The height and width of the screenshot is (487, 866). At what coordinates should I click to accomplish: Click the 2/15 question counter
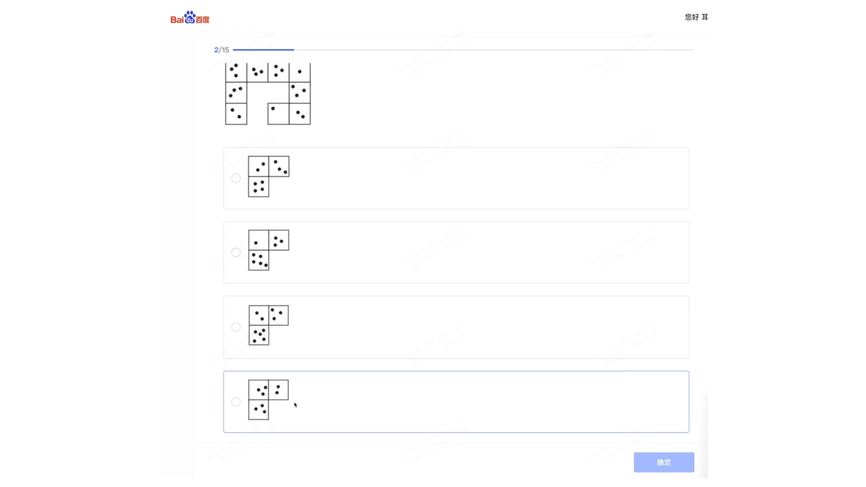221,50
